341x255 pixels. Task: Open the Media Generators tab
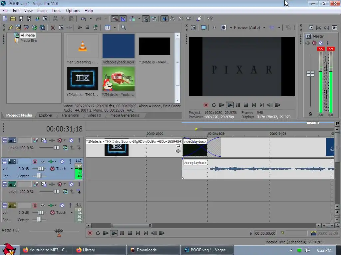[125, 115]
